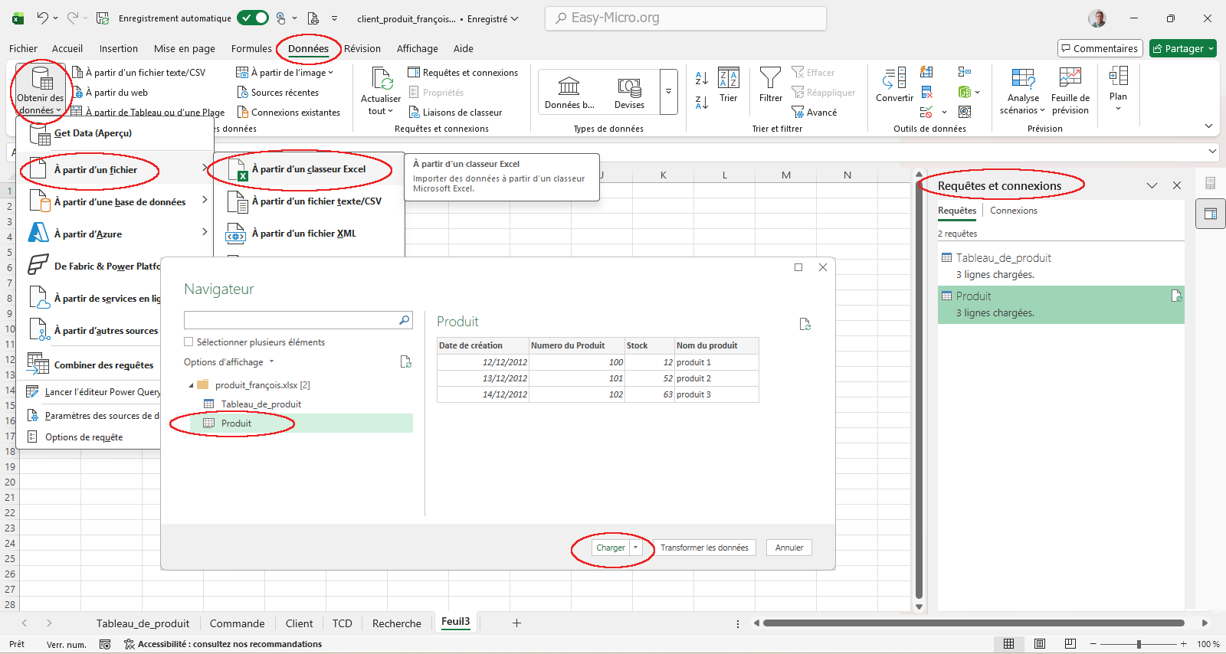Image resolution: width=1226 pixels, height=654 pixels.
Task: Click the Filtrer funnel icon
Action: pyautogui.click(x=770, y=77)
